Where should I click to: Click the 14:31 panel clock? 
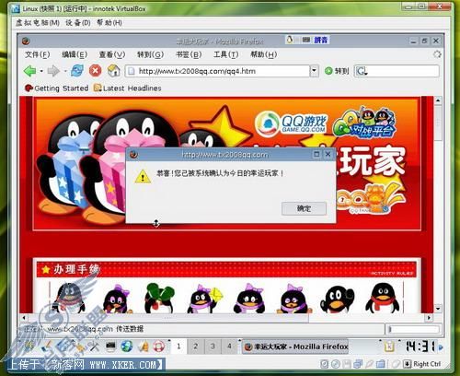coord(420,347)
